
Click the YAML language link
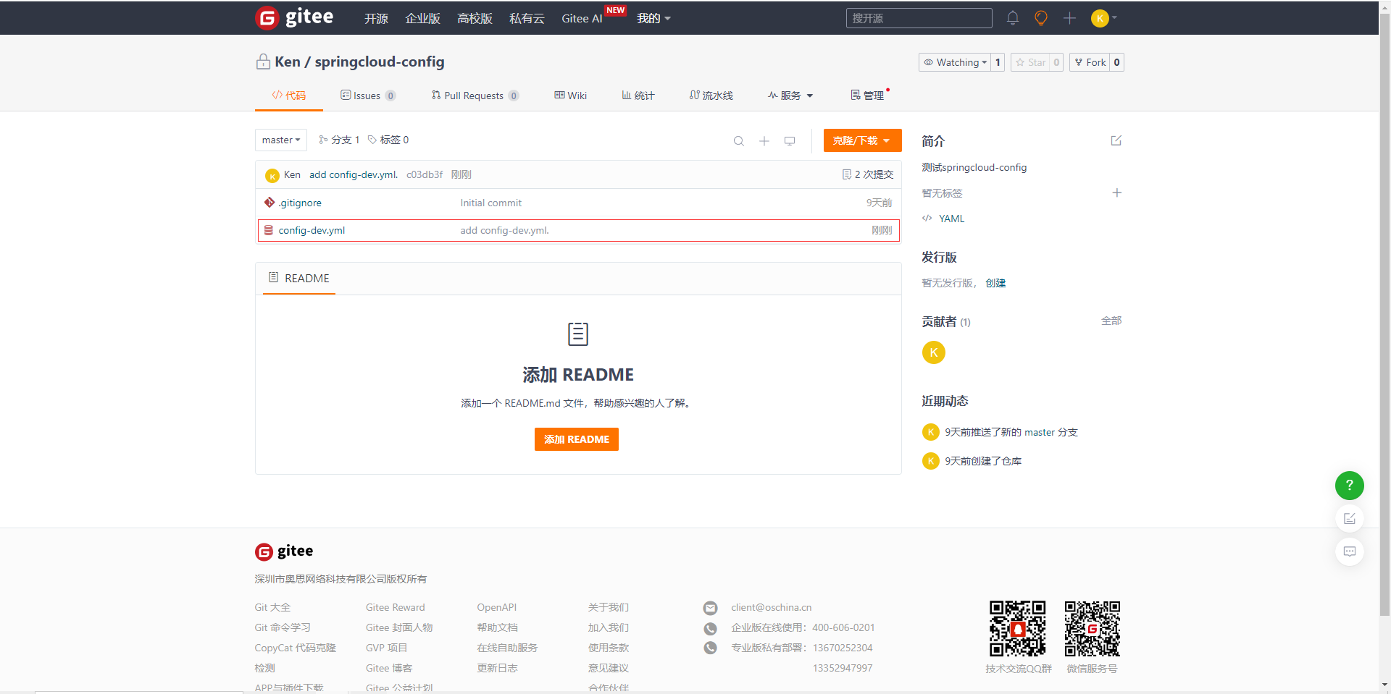coord(951,219)
